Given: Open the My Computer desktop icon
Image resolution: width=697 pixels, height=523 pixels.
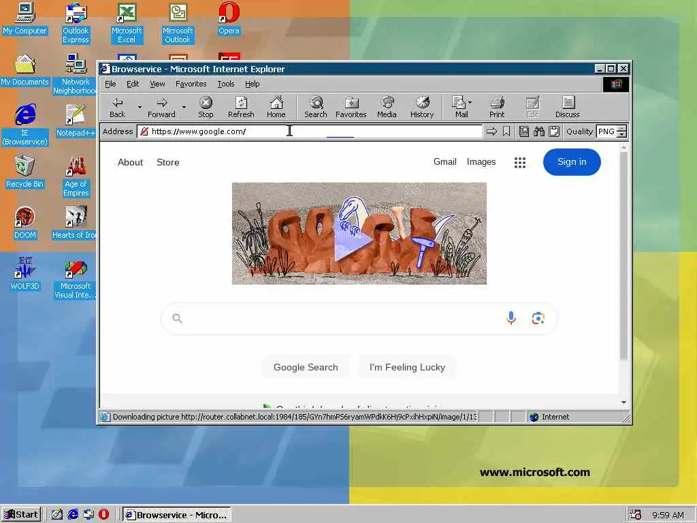Looking at the screenshot, I should point(25,18).
